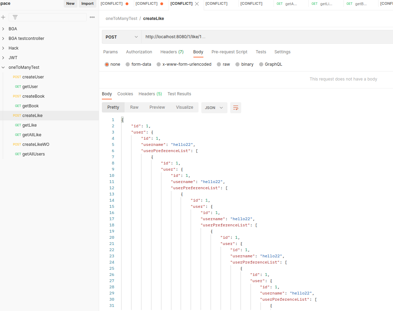Screen dimensions: 393x311
Task: Switch to the first CONFLICT tab
Action: (x=115, y=3)
